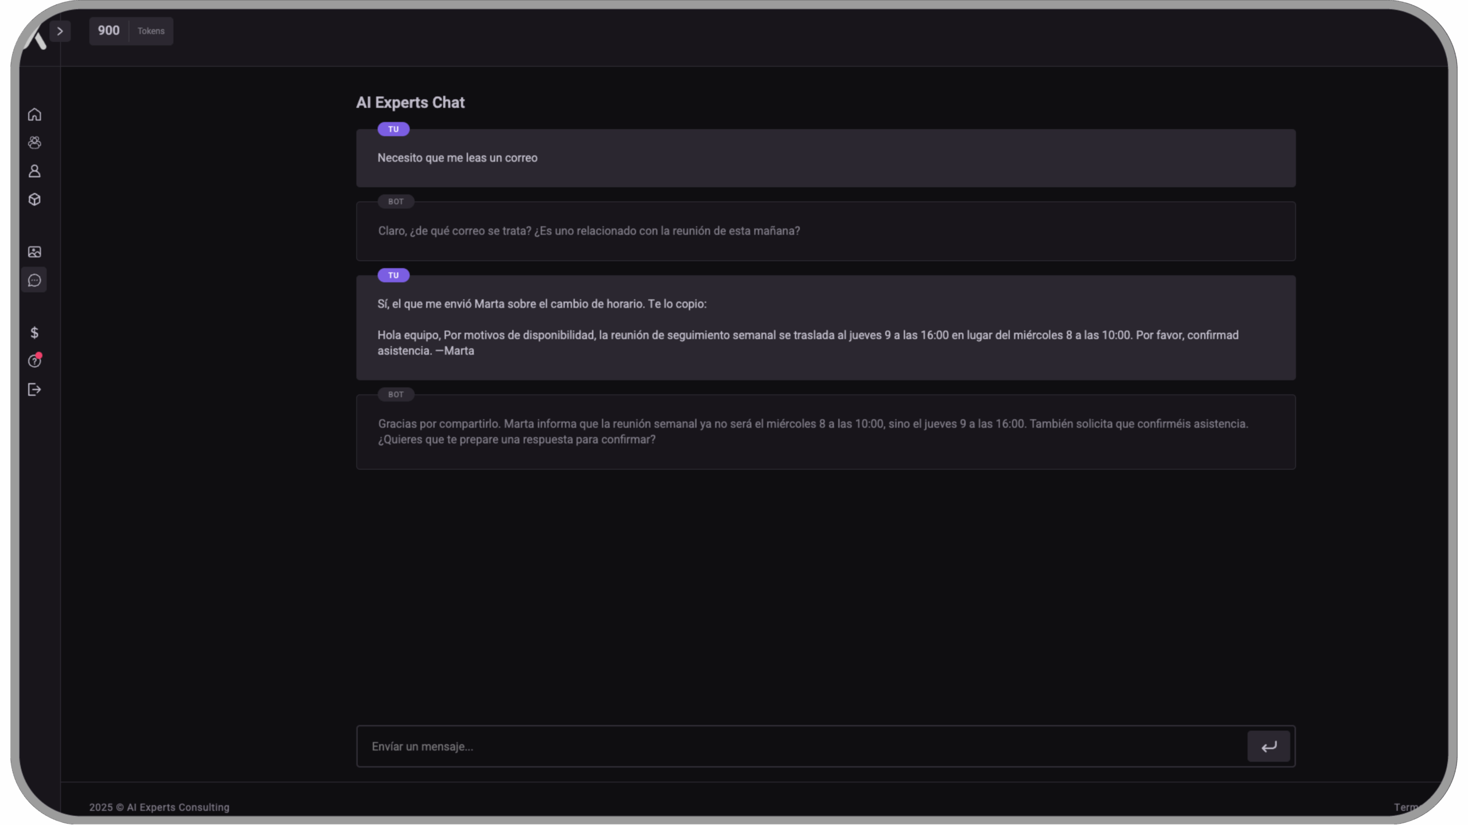Open the team group icon in sidebar

coord(34,143)
